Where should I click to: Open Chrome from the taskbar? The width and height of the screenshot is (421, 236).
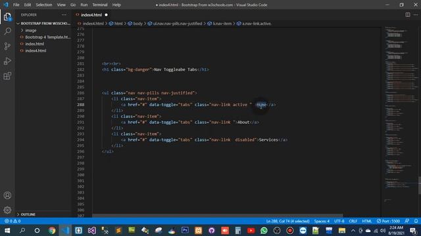point(52,230)
